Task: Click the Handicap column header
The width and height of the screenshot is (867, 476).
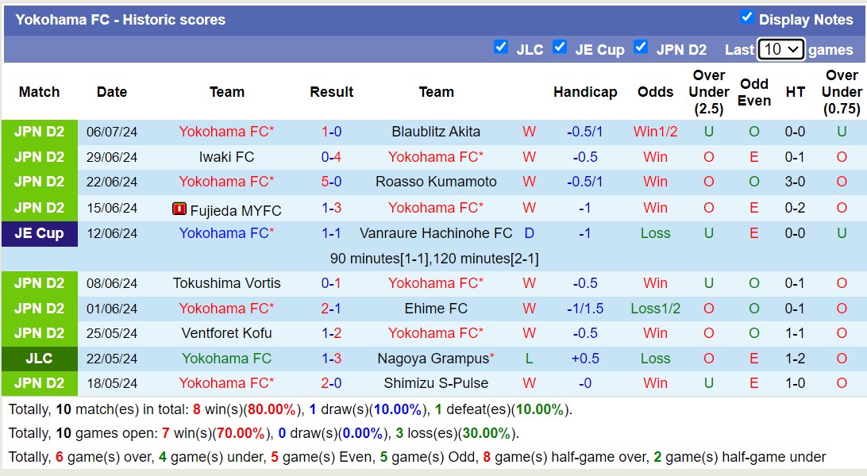Action: [x=586, y=92]
